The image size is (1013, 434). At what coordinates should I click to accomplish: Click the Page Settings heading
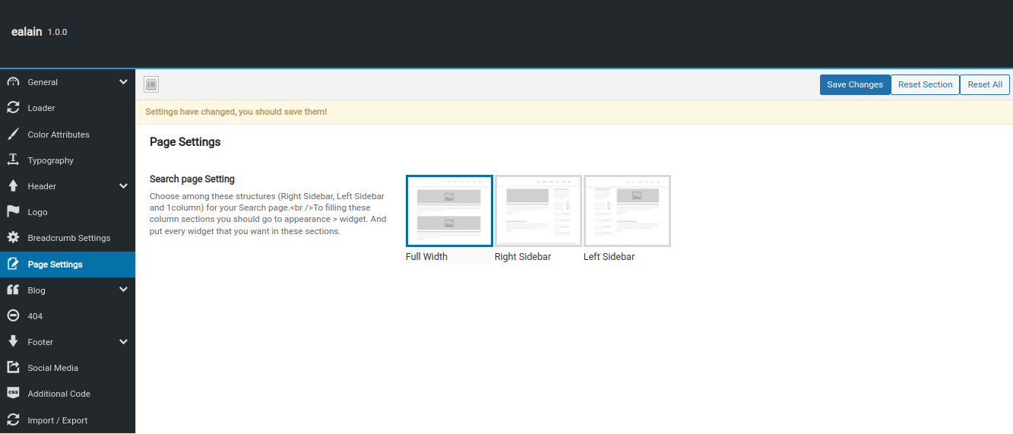coord(185,142)
